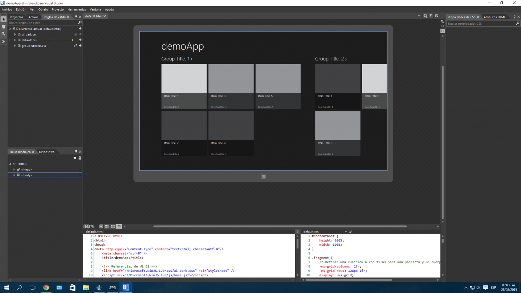Toggle the lock icon in DOM dinámico panel
The image size is (521, 293).
(80, 158)
